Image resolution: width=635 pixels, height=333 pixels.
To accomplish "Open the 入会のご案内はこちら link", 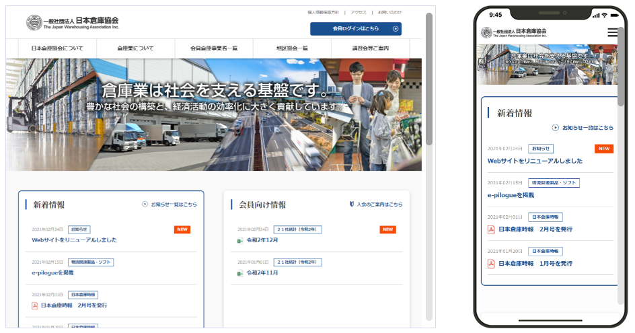I will [x=379, y=205].
